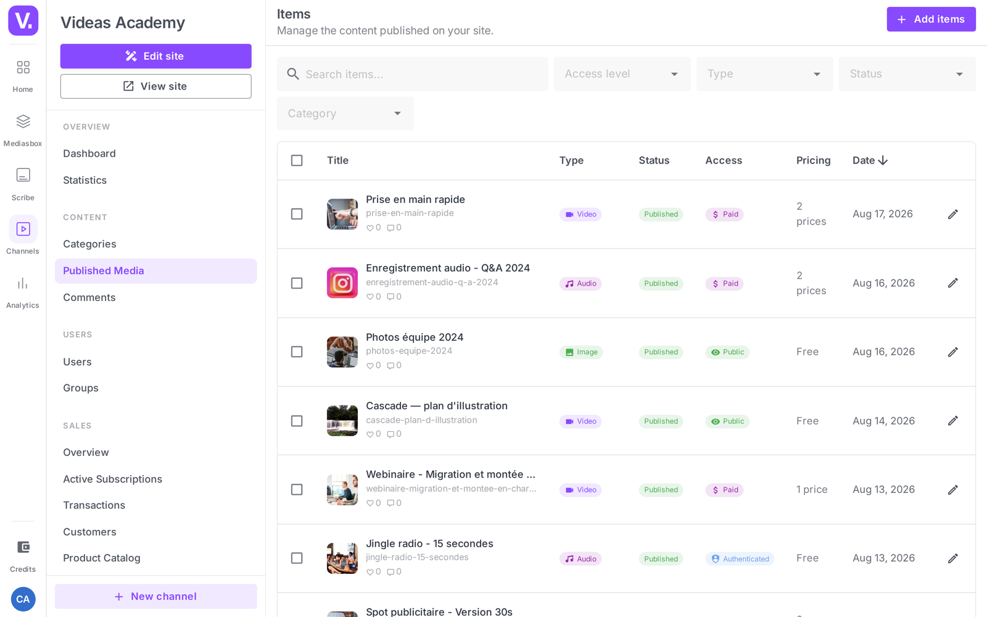
Task: Select the Enregistrement audio Q&A 2024 checkbox
Action: [297, 283]
